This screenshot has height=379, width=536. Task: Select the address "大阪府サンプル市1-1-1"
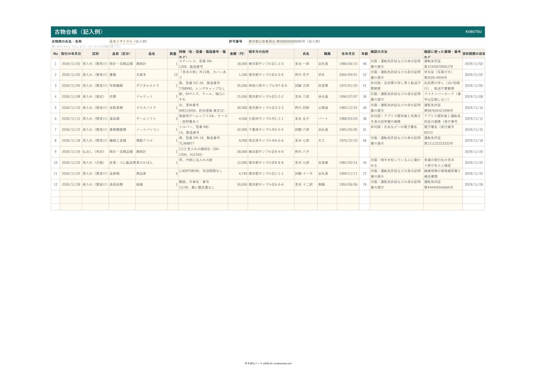[x=271, y=119]
